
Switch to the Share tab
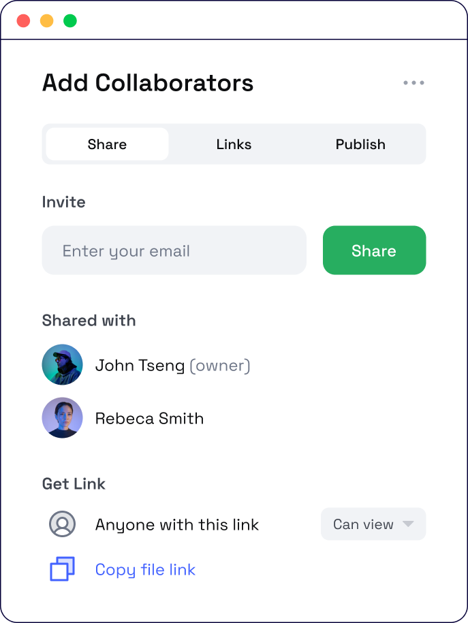click(x=107, y=144)
